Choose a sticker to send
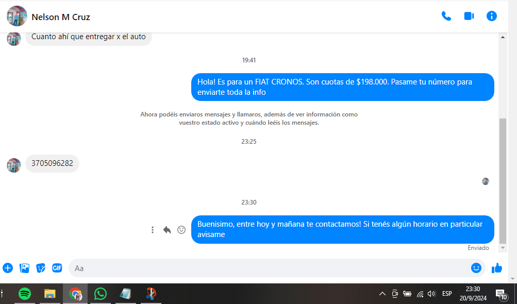The height and width of the screenshot is (304, 517). 41,268
